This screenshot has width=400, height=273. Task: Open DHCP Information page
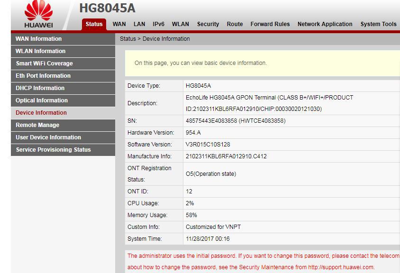tap(63, 88)
